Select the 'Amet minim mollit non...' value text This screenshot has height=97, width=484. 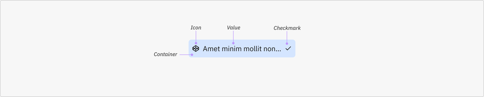click(242, 49)
